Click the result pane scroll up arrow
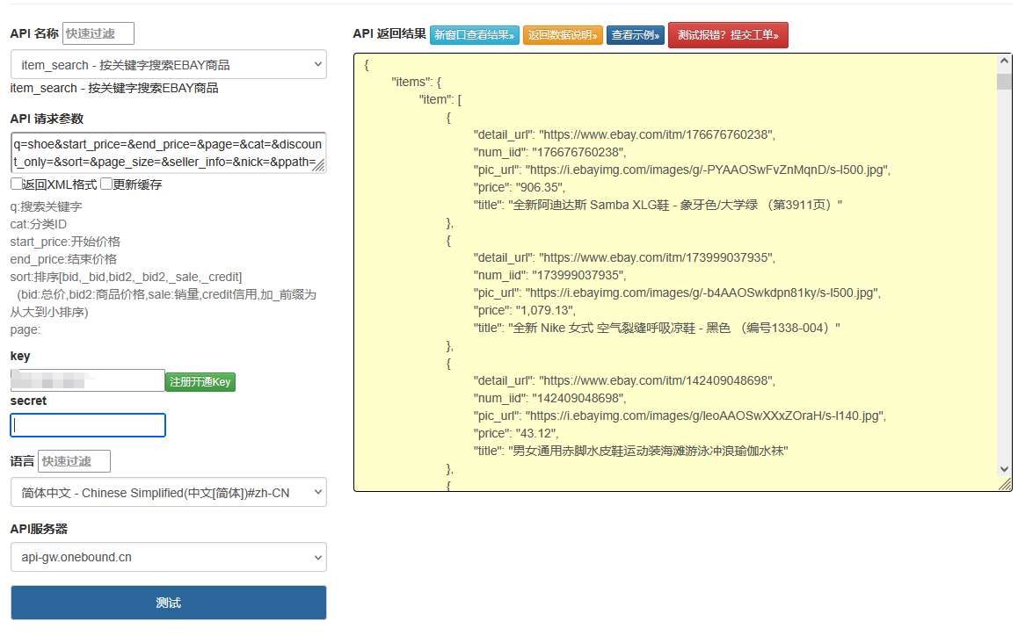This screenshot has width=1018, height=636. pyautogui.click(x=1004, y=61)
